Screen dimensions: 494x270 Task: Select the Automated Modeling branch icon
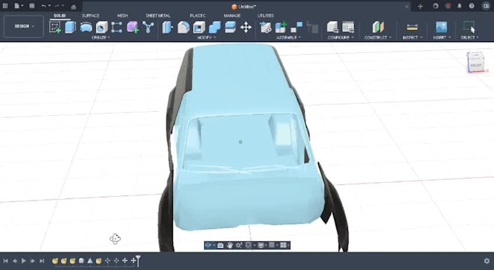tap(148, 27)
